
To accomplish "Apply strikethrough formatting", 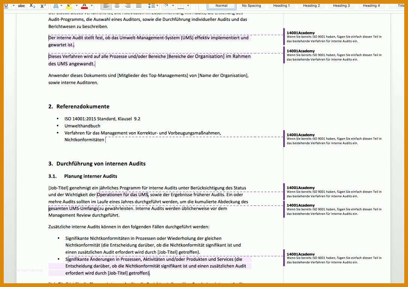I will pyautogui.click(x=21, y=6).
